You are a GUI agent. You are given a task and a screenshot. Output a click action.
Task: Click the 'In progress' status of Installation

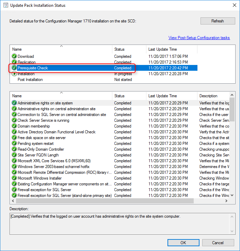pyautogui.click(x=123, y=74)
